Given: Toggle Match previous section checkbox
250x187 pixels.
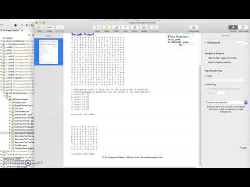Looking at the screenshot, I should [206, 62].
